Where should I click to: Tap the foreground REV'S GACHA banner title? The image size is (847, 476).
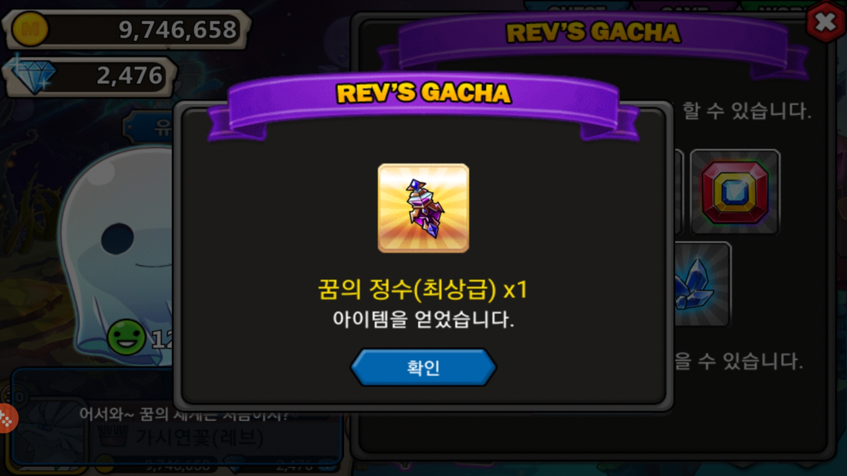(423, 93)
